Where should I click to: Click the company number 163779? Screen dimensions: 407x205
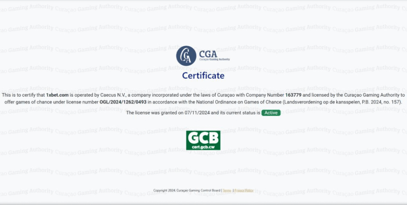pyautogui.click(x=294, y=95)
